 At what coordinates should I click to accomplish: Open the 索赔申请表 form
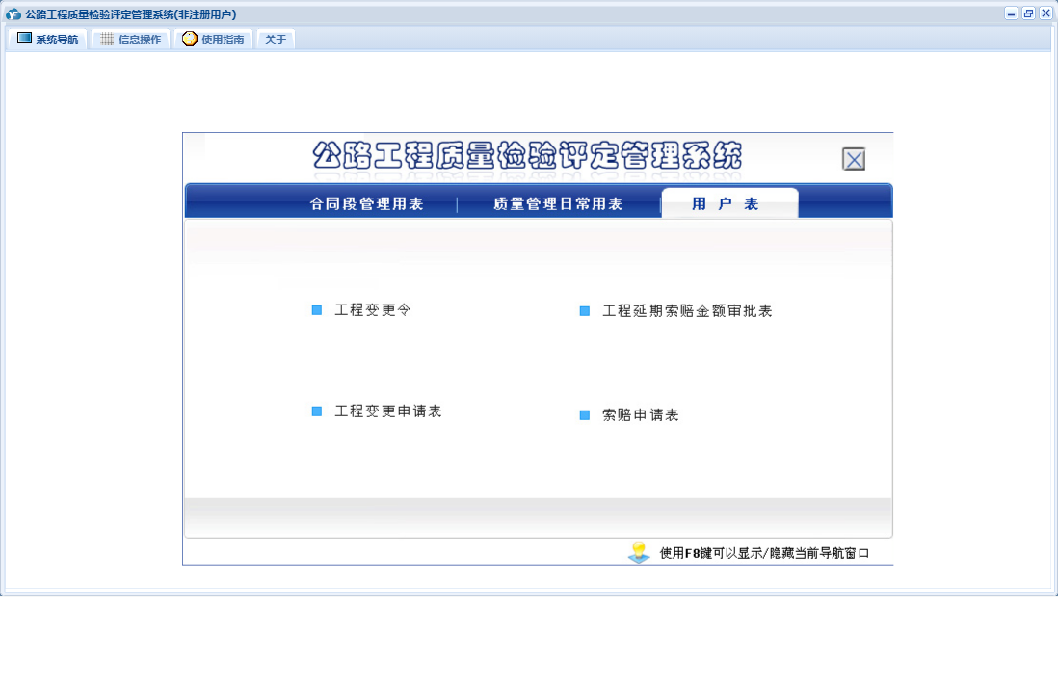point(641,415)
